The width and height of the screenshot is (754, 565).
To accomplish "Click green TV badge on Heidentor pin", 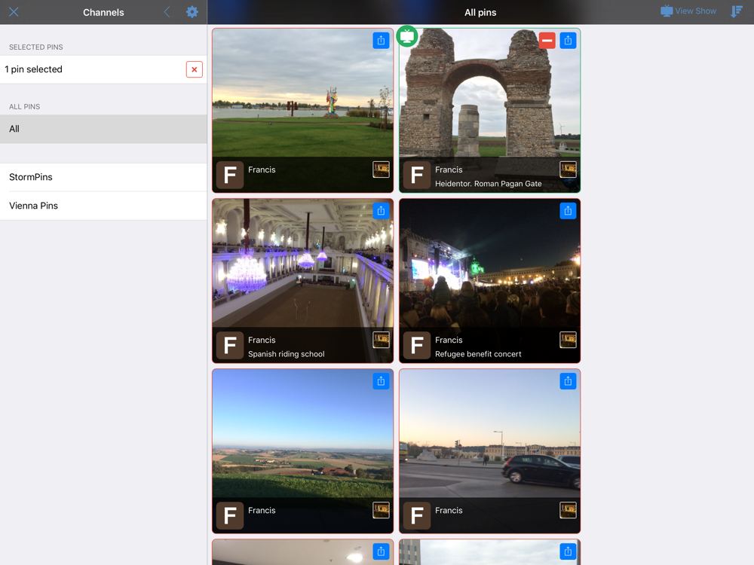I will 407,36.
